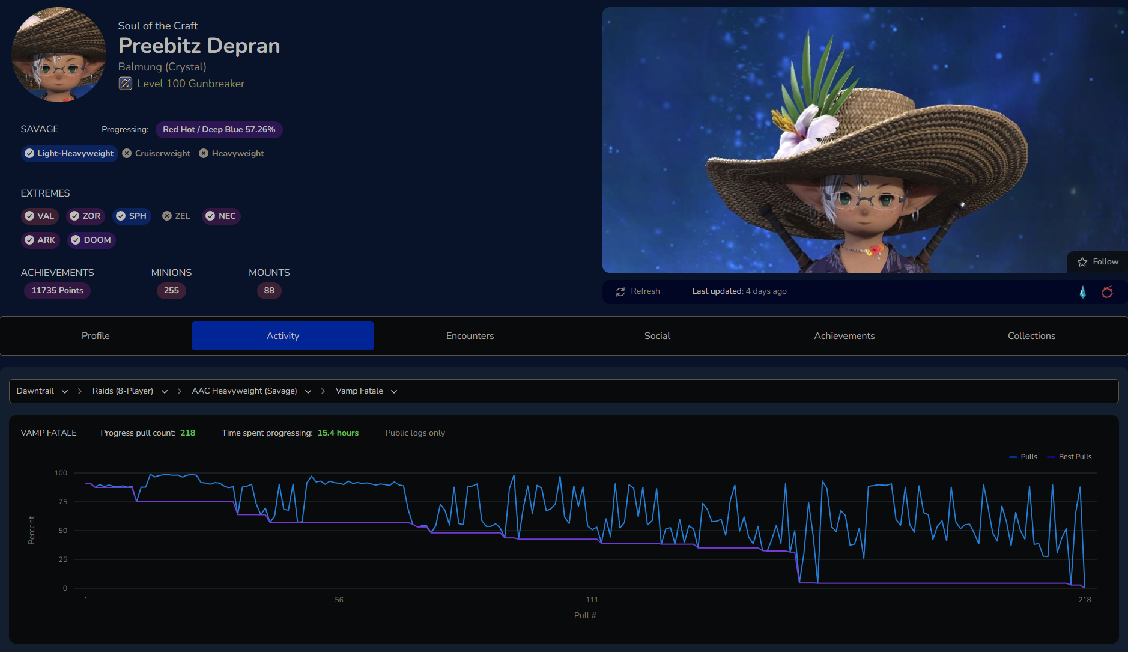Image resolution: width=1128 pixels, height=652 pixels.
Task: Click the SAVAGE section heading
Action: pos(40,129)
